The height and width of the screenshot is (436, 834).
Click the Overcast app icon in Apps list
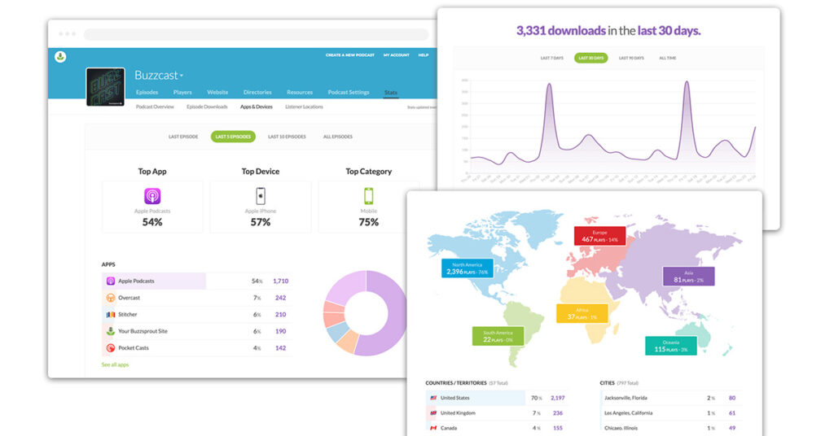[110, 298]
